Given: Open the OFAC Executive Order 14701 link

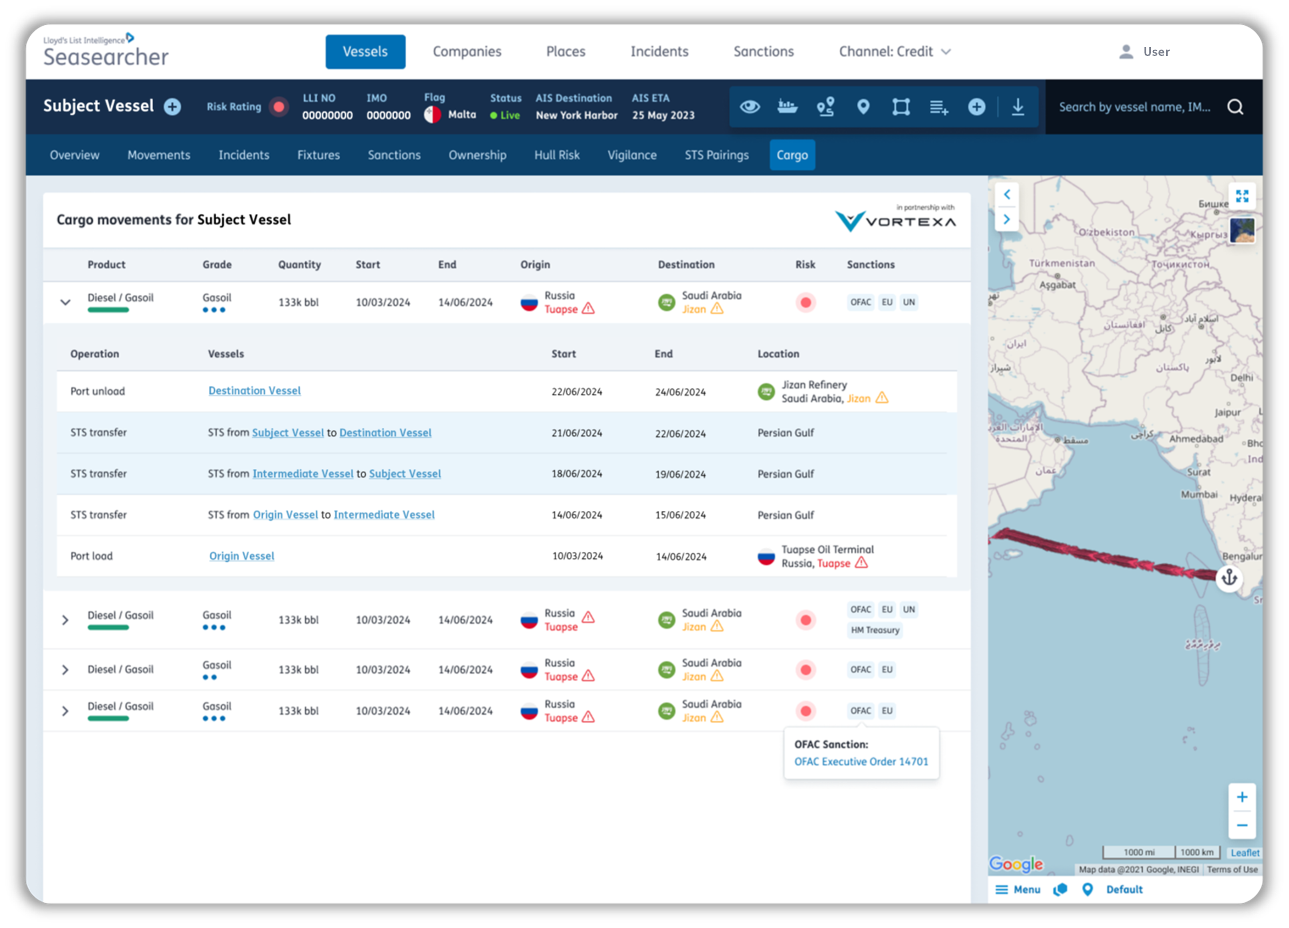Looking at the screenshot, I should pos(860,761).
